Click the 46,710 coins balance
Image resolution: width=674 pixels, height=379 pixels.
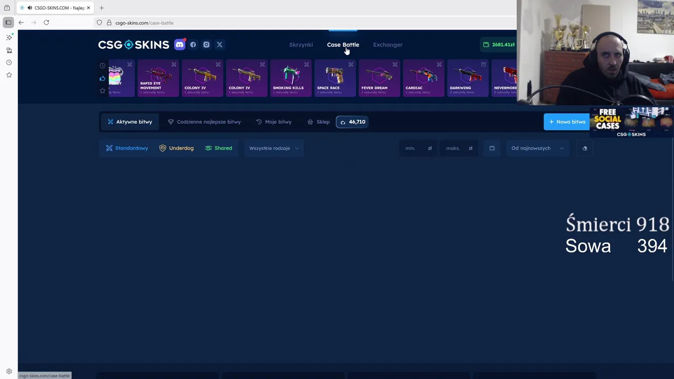(x=352, y=122)
